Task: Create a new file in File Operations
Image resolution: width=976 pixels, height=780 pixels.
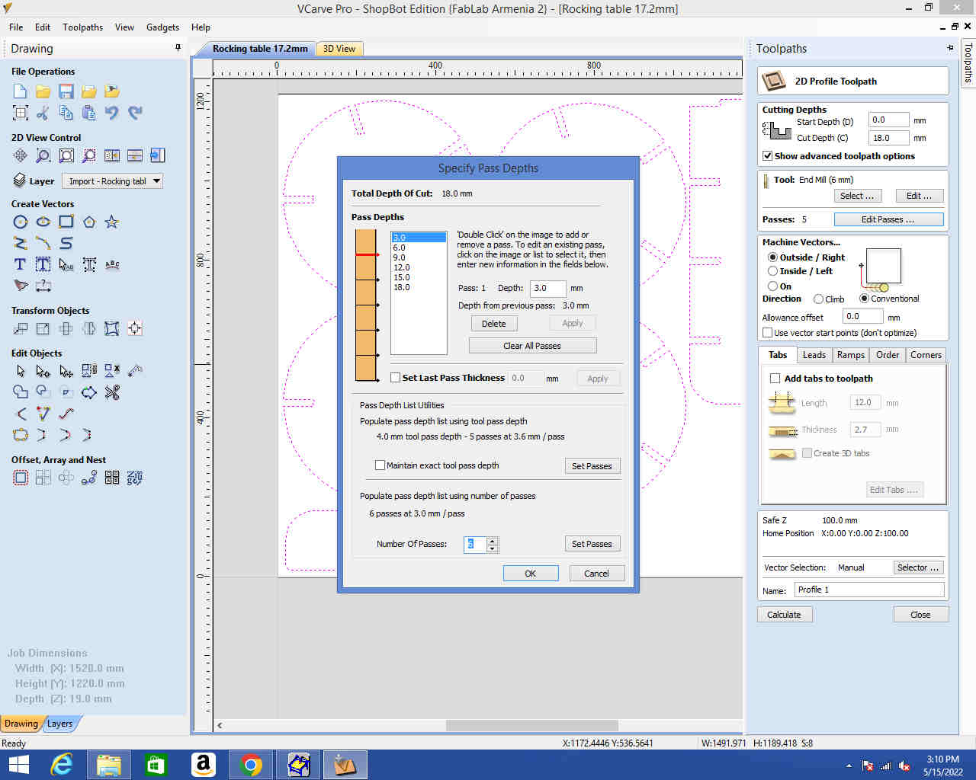Action: pyautogui.click(x=21, y=91)
